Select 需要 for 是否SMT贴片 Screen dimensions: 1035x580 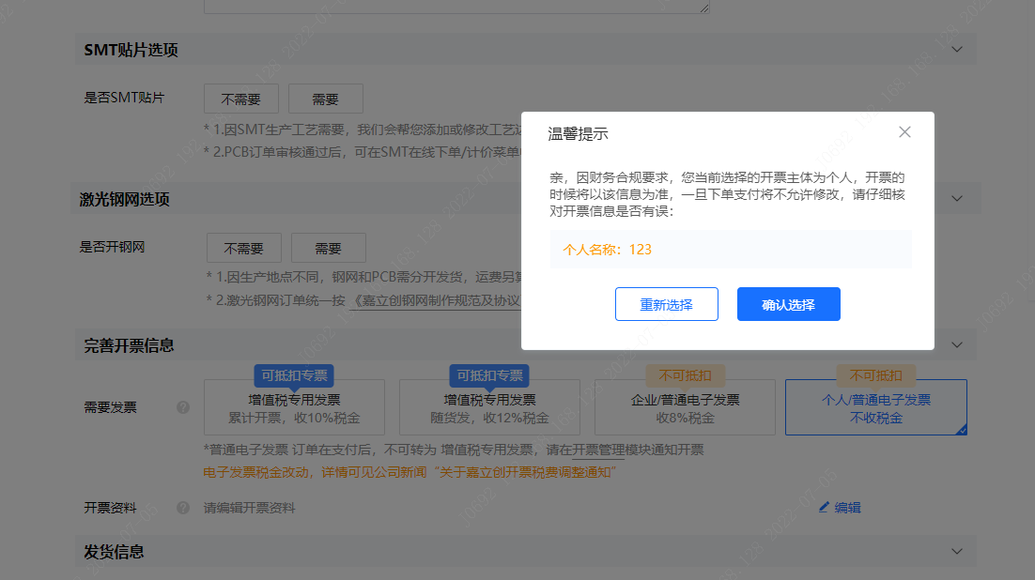[325, 99]
